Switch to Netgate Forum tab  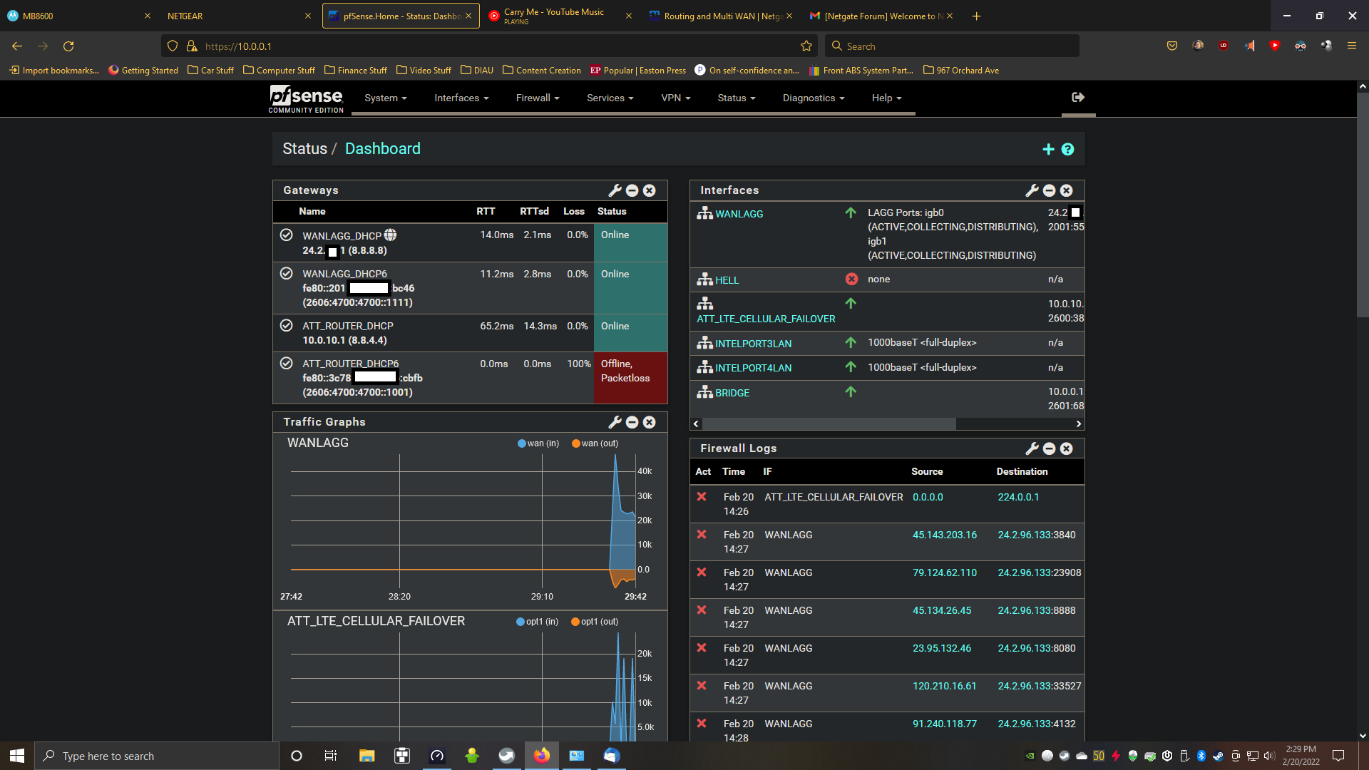881,16
